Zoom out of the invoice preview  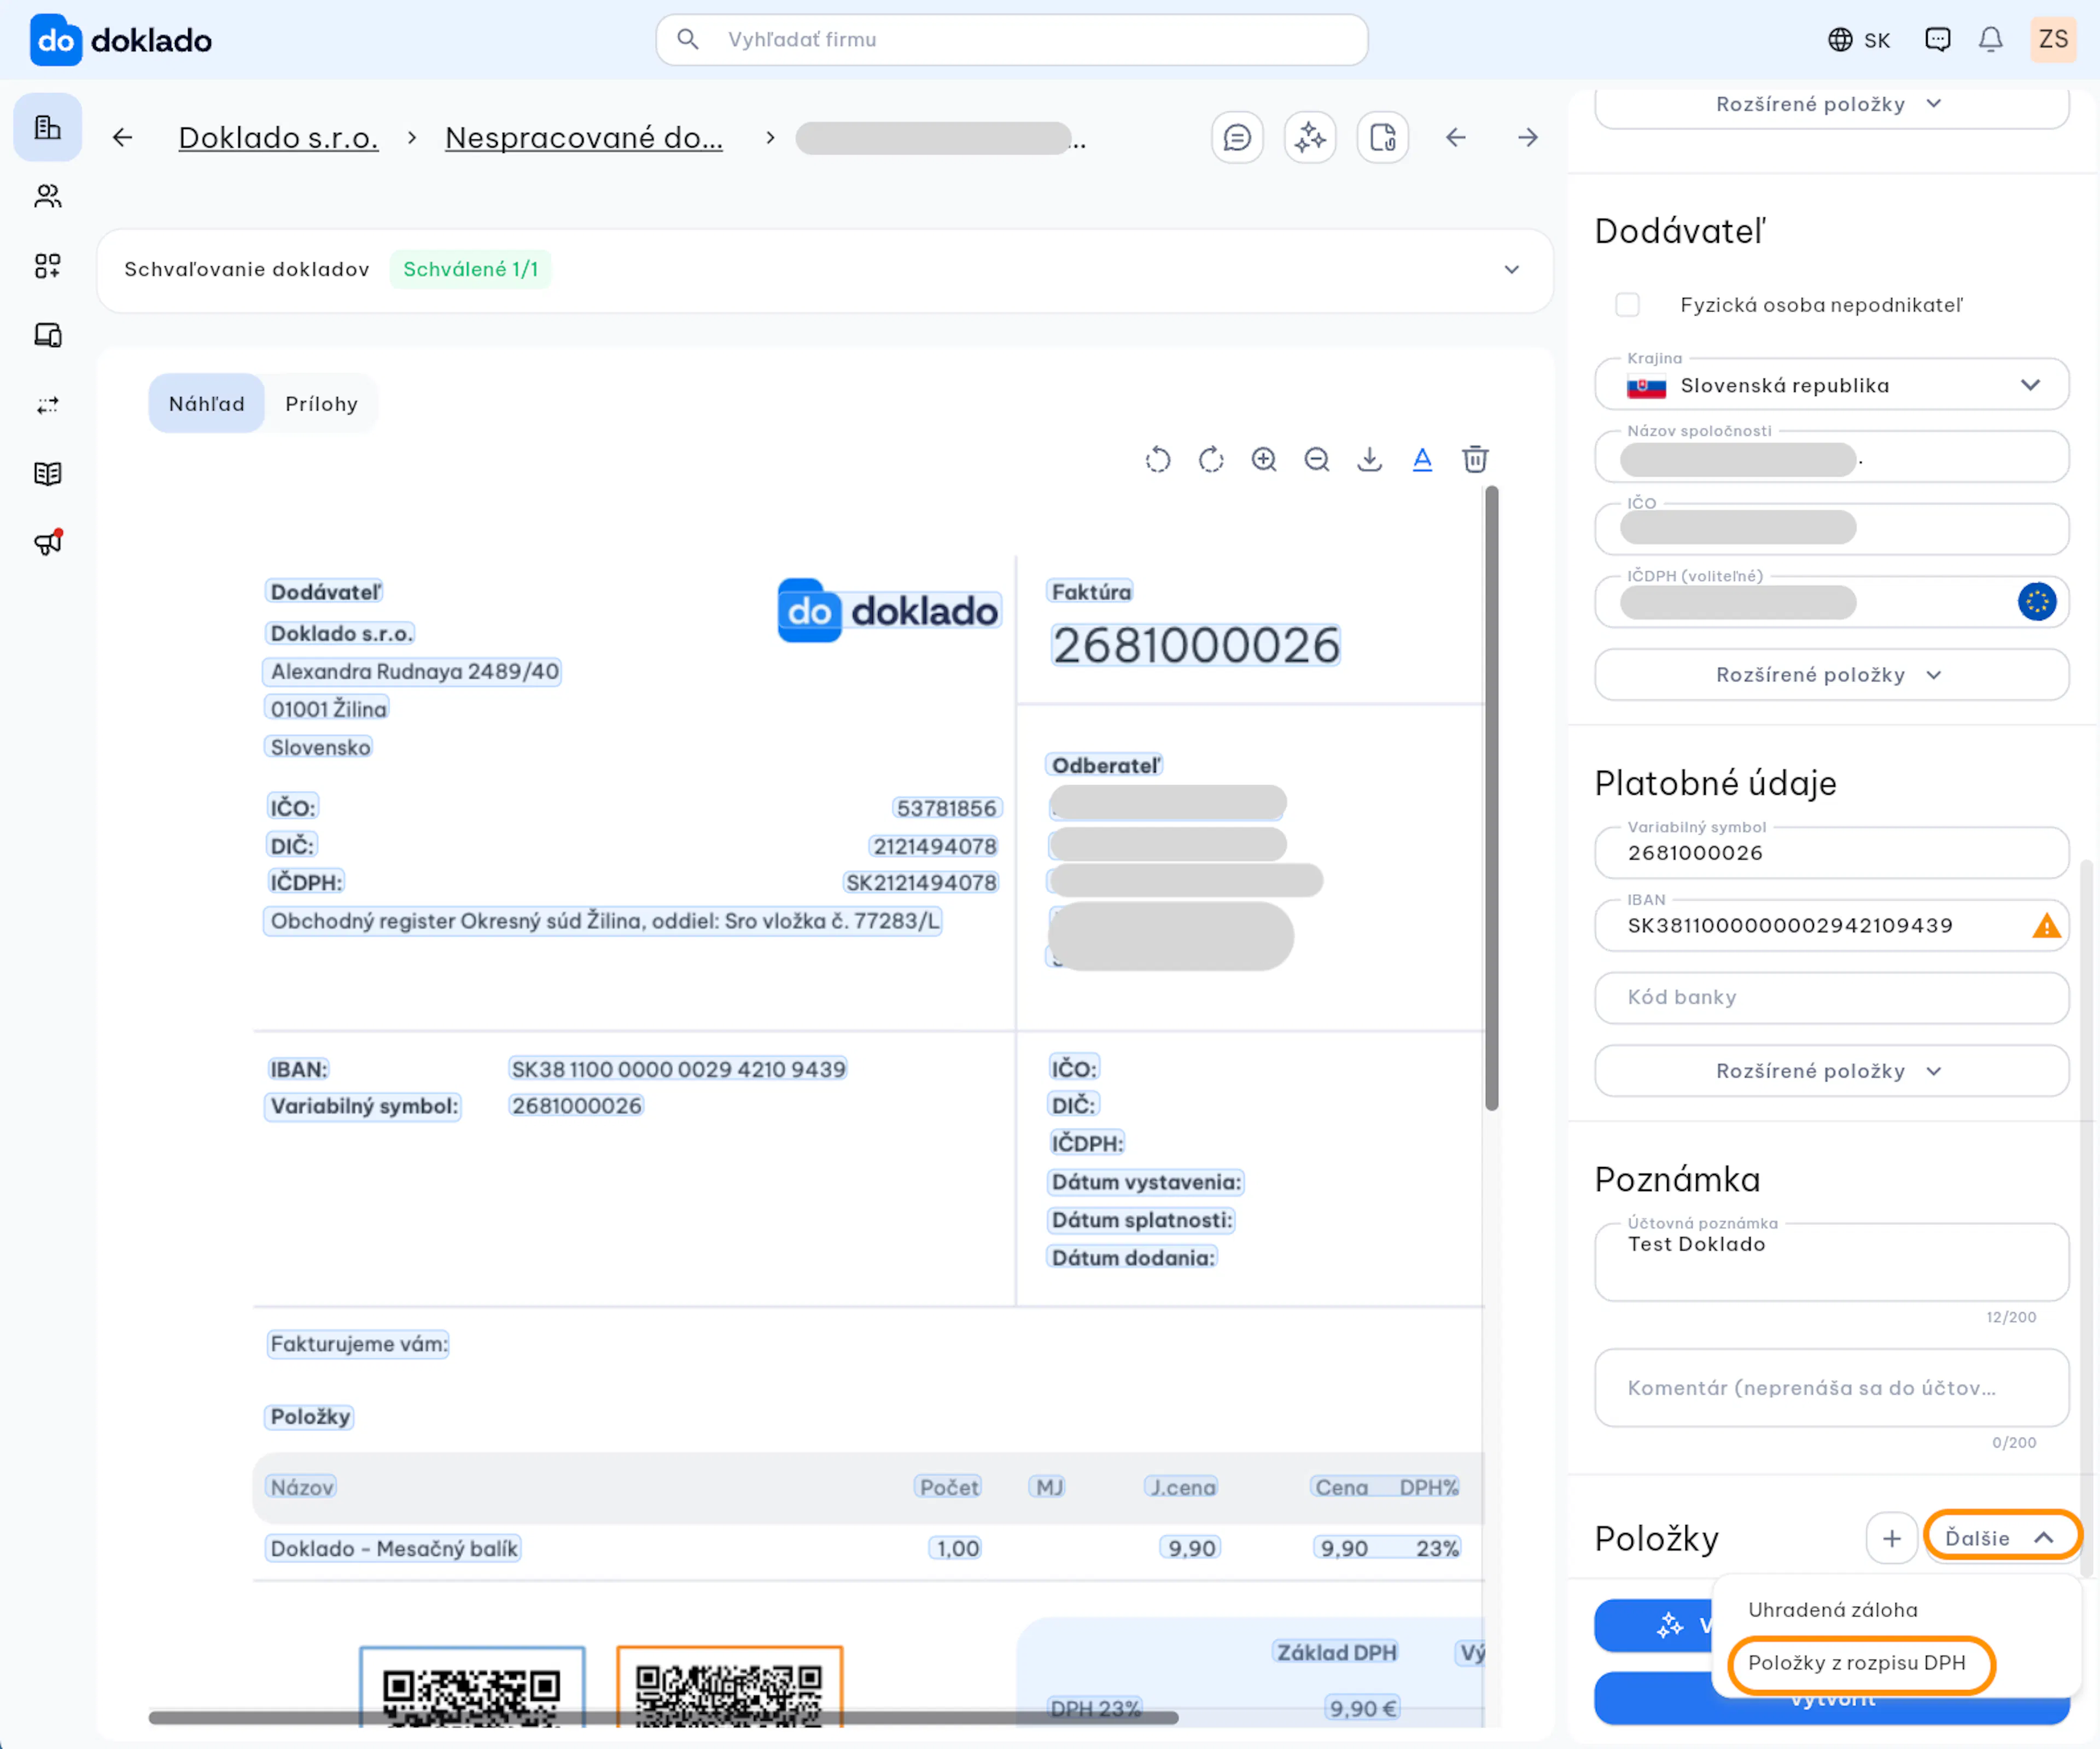point(1317,460)
